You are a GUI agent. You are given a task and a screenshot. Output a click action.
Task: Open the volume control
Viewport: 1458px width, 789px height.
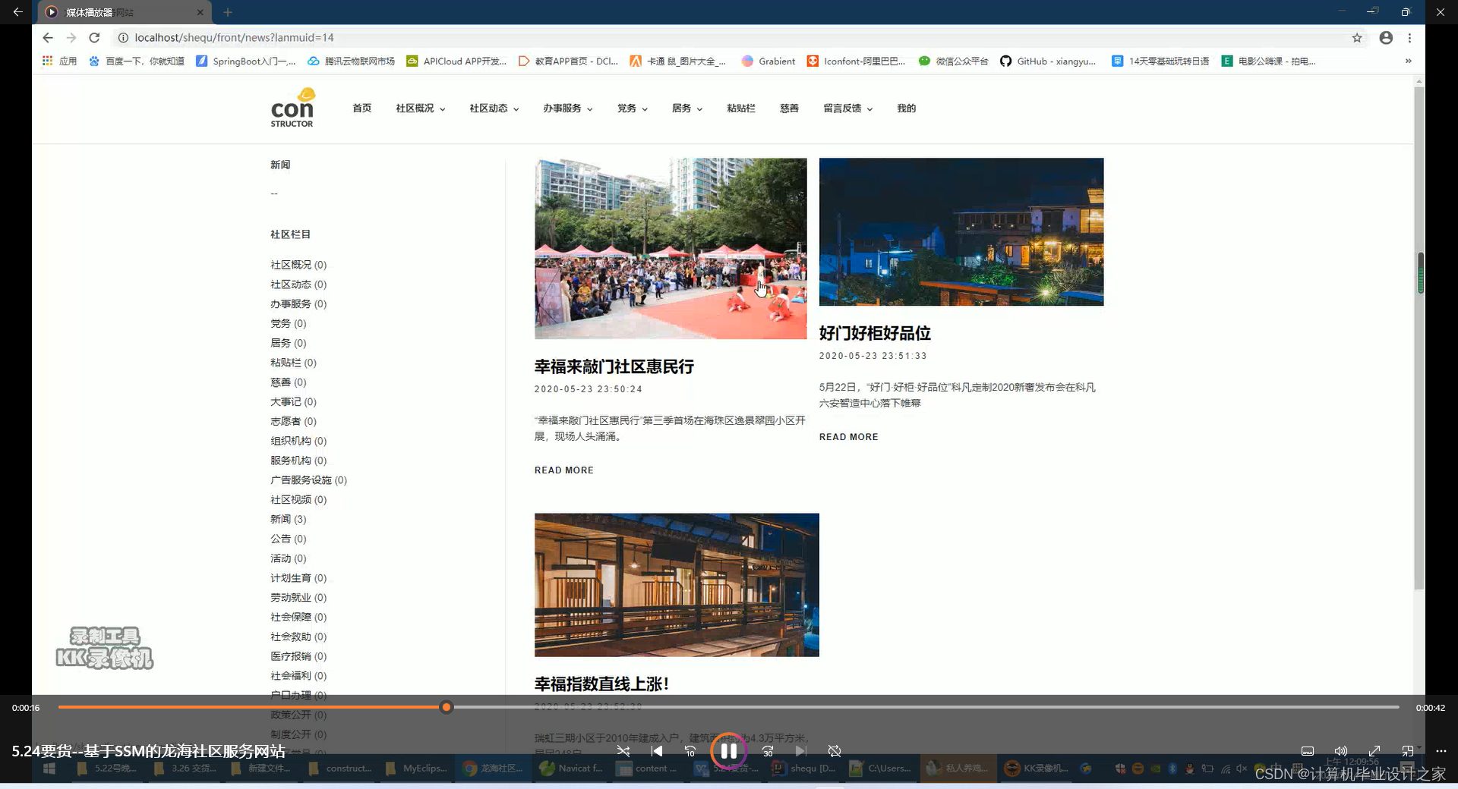coord(1341,751)
